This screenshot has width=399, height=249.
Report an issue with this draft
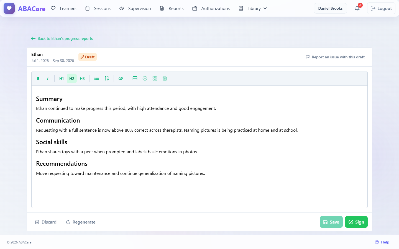click(335, 57)
